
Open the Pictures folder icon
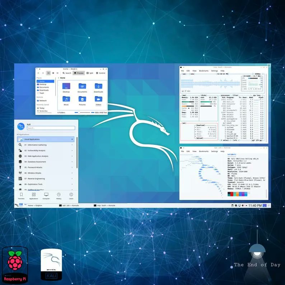(82, 101)
